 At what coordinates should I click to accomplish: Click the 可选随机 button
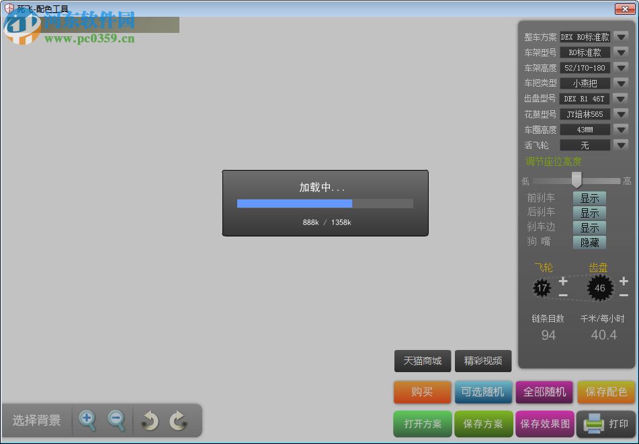tap(483, 392)
